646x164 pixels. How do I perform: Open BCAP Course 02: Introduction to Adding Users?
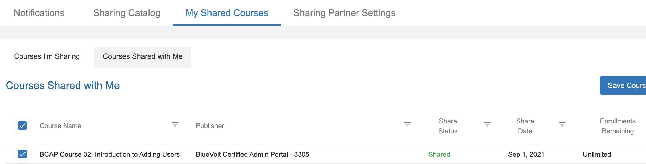click(110, 154)
